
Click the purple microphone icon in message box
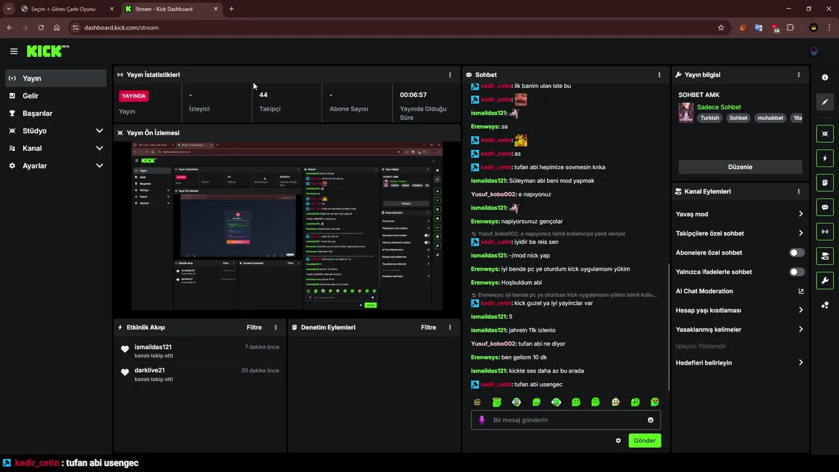pyautogui.click(x=482, y=420)
